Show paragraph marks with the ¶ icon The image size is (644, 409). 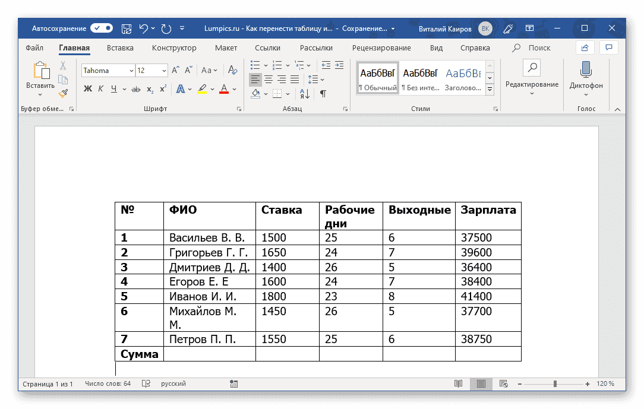point(323,94)
